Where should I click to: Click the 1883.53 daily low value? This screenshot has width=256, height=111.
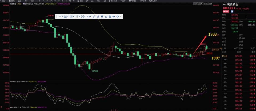click(234, 25)
